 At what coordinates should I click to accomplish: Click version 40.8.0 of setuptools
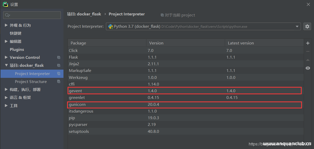tap(153, 131)
